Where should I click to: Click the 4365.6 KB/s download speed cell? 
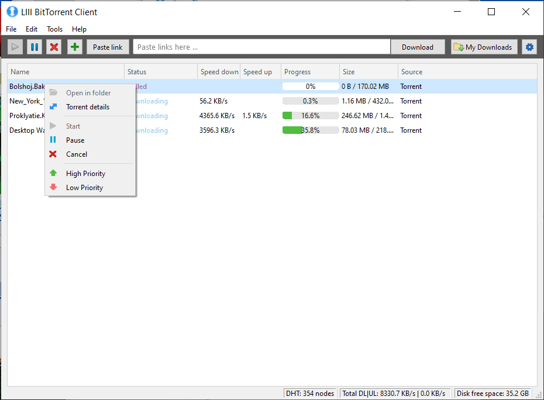[x=217, y=116]
